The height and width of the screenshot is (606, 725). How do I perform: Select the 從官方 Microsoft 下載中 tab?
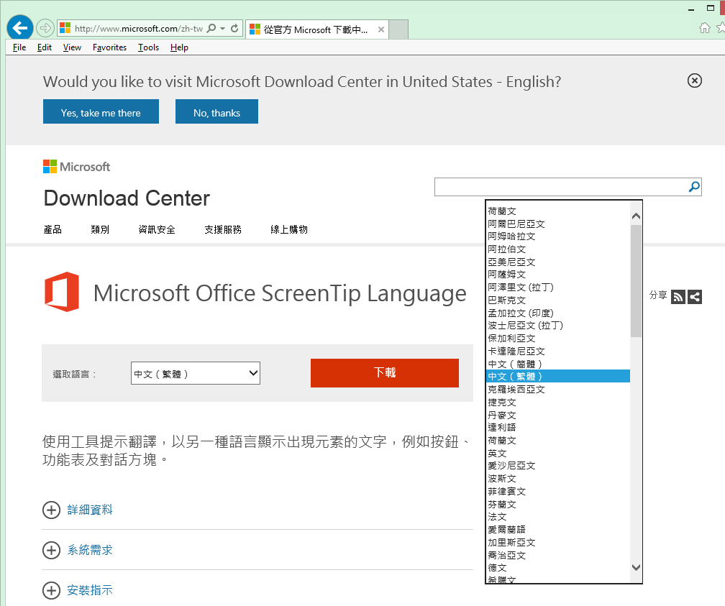316,29
